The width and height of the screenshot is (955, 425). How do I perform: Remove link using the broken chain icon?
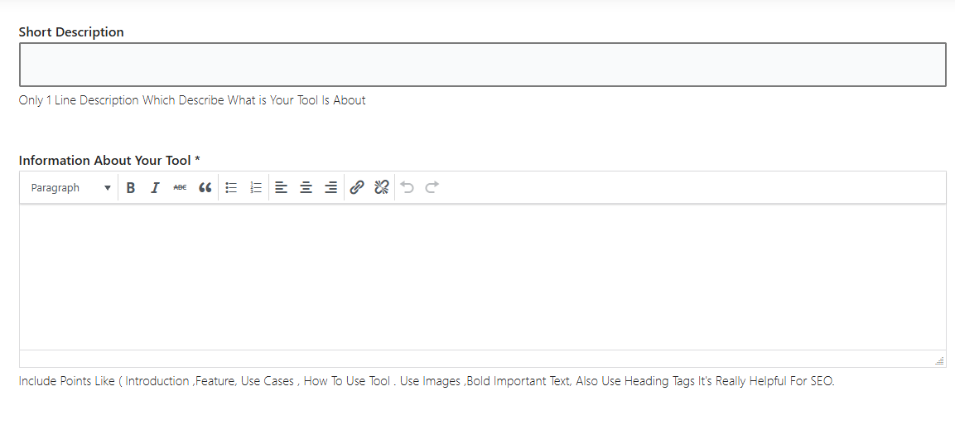click(x=382, y=187)
